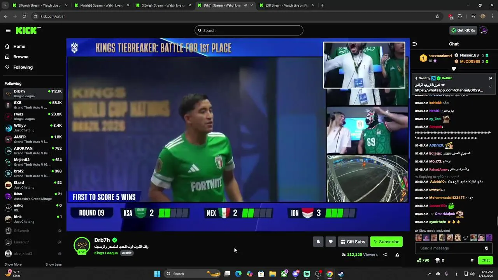Bookmark this page with star icon
This screenshot has width=498, height=280.
click(437, 16)
